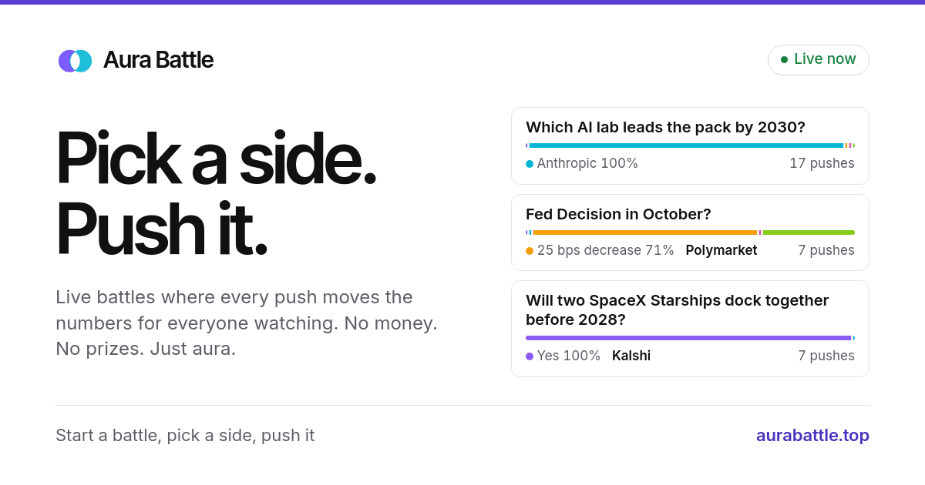The image size is (925, 485).
Task: Click the Polymarket source label
Action: [721, 251]
